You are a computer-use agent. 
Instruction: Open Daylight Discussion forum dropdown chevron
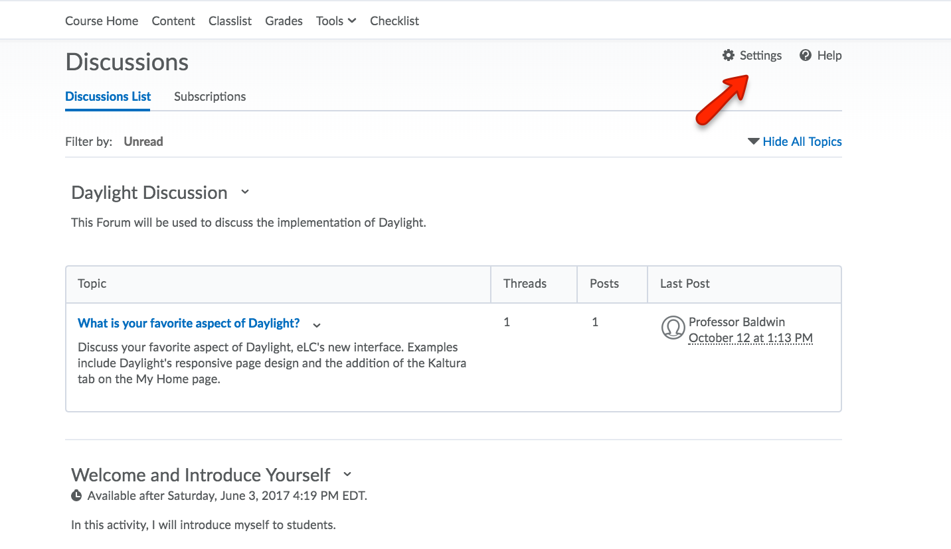click(x=244, y=192)
